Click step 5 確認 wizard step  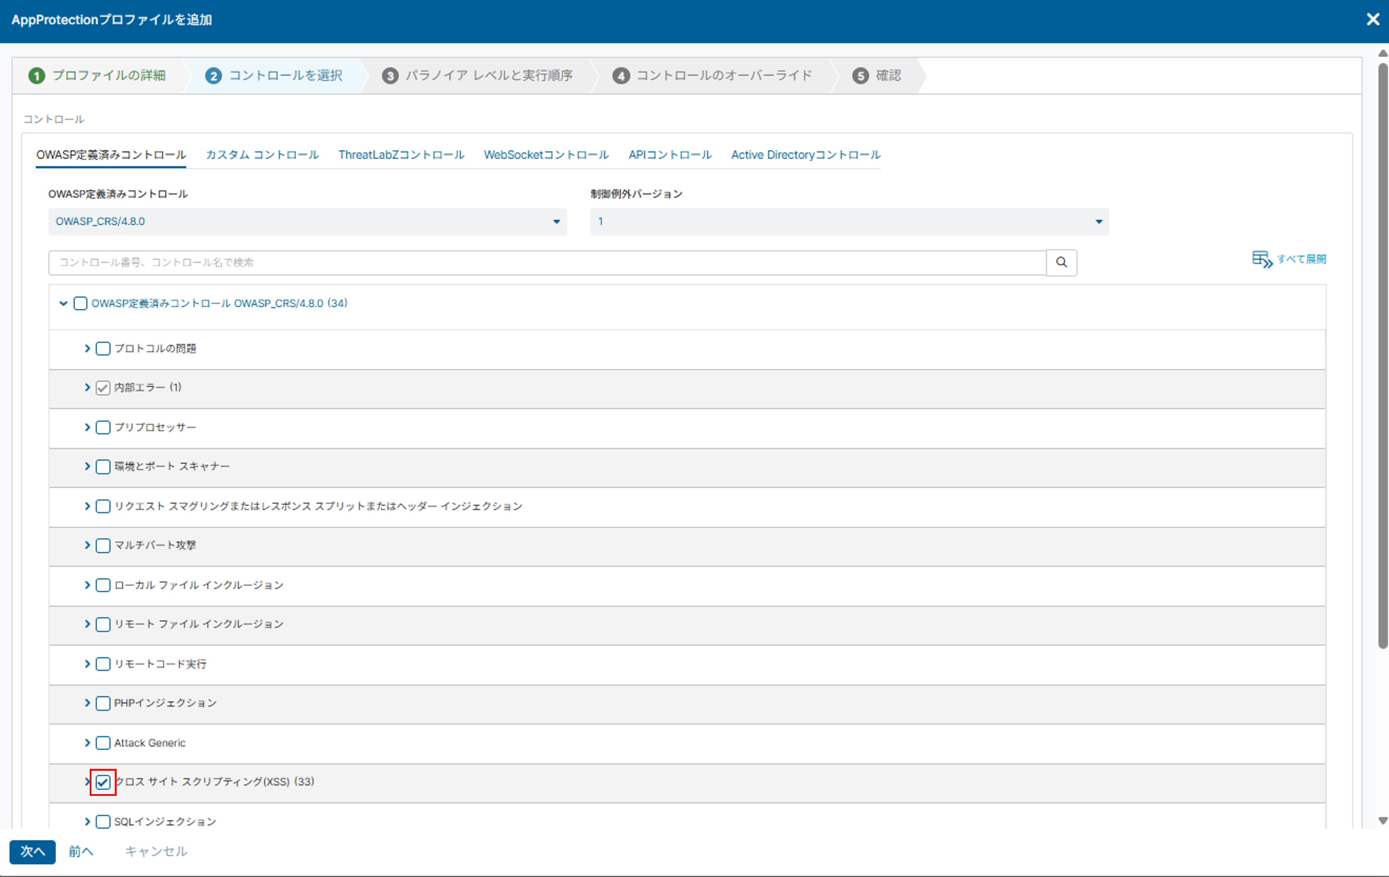(x=877, y=75)
